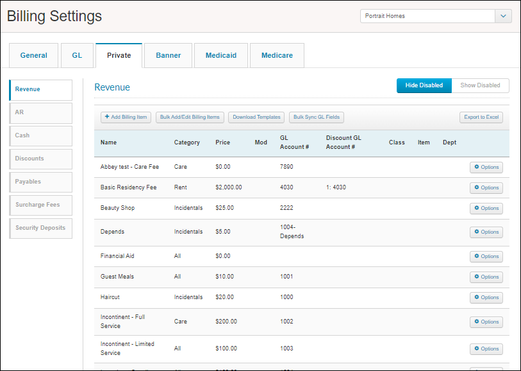This screenshot has width=521, height=371.
Task: Toggle Show Disabled billing items
Action: coord(480,85)
